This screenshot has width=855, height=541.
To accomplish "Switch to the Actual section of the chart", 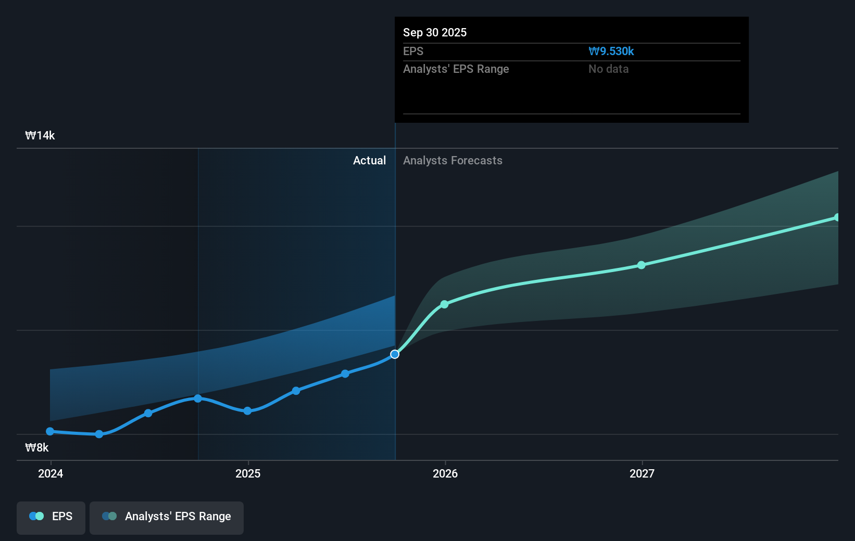I will (370, 160).
